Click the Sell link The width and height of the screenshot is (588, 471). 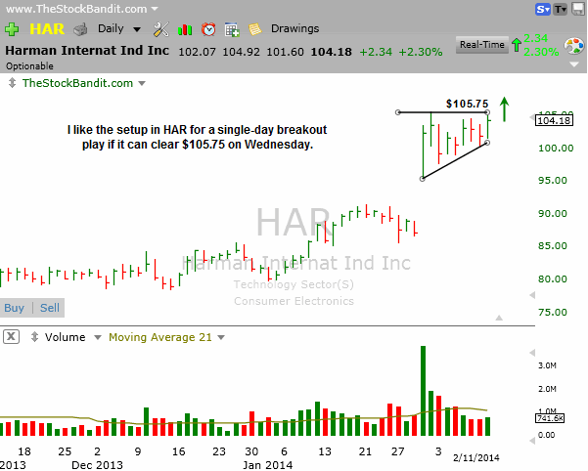click(x=49, y=308)
